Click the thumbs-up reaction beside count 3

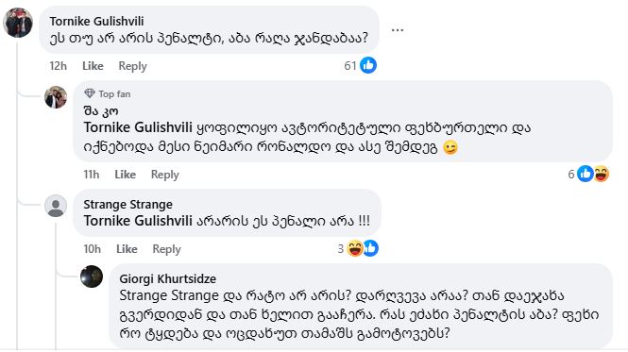[371, 248]
